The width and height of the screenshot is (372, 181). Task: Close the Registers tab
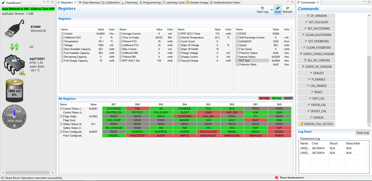coord(75,2)
